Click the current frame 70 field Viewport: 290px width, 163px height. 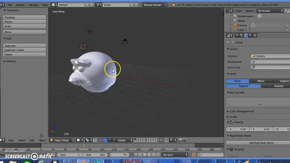pyautogui.click(x=120, y=155)
